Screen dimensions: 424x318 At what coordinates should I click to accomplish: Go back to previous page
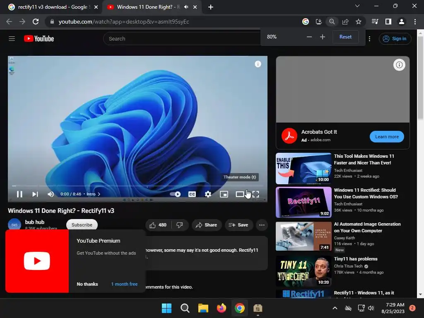coord(9,22)
